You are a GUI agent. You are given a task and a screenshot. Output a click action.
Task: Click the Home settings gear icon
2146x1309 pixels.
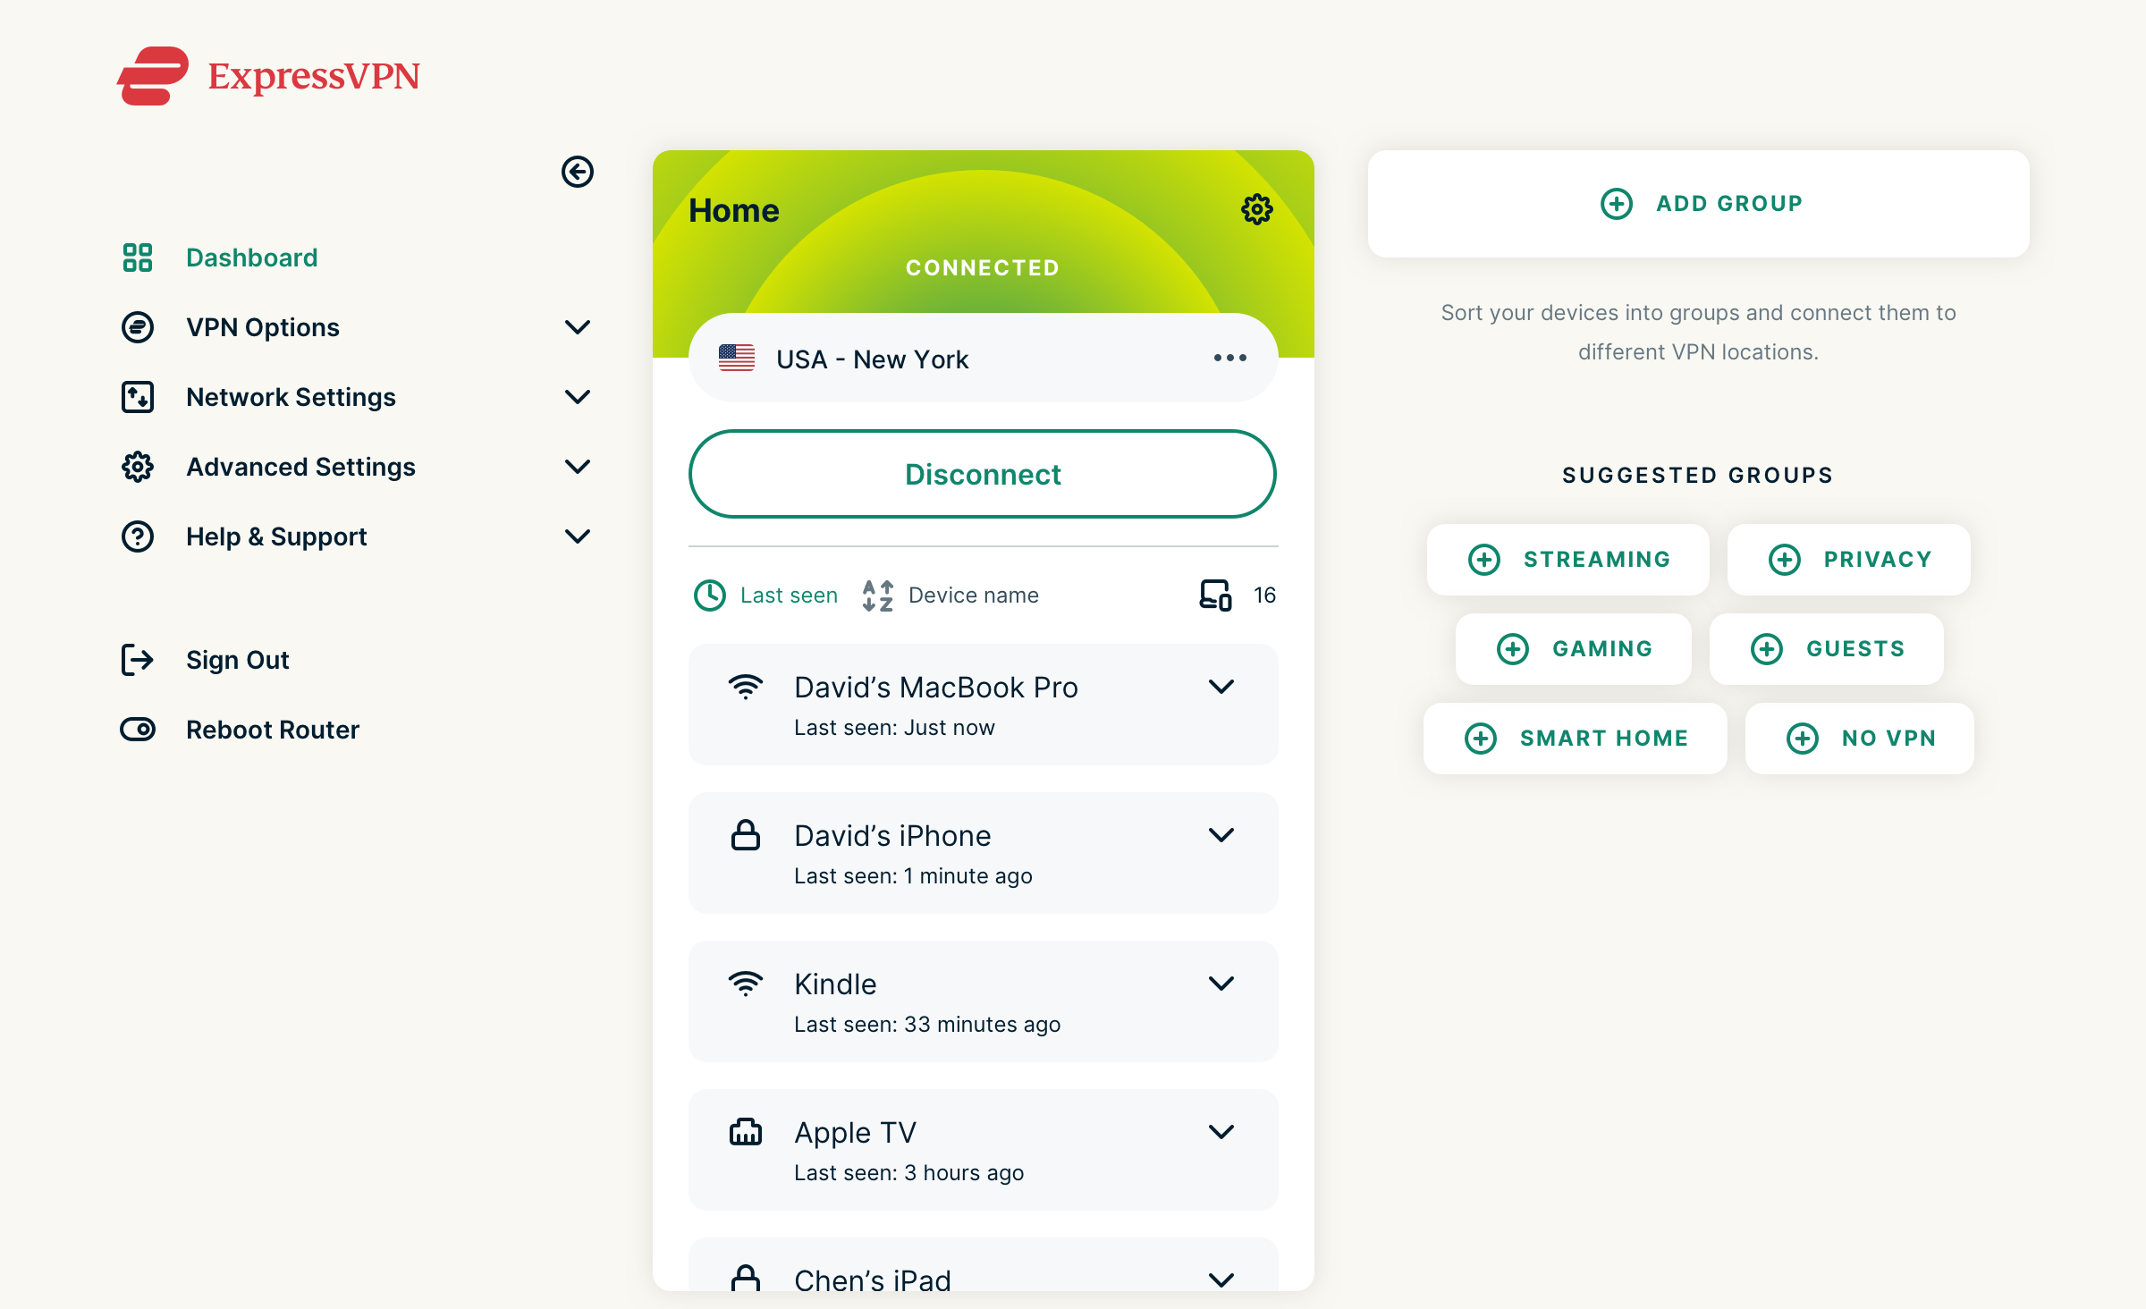pos(1257,210)
